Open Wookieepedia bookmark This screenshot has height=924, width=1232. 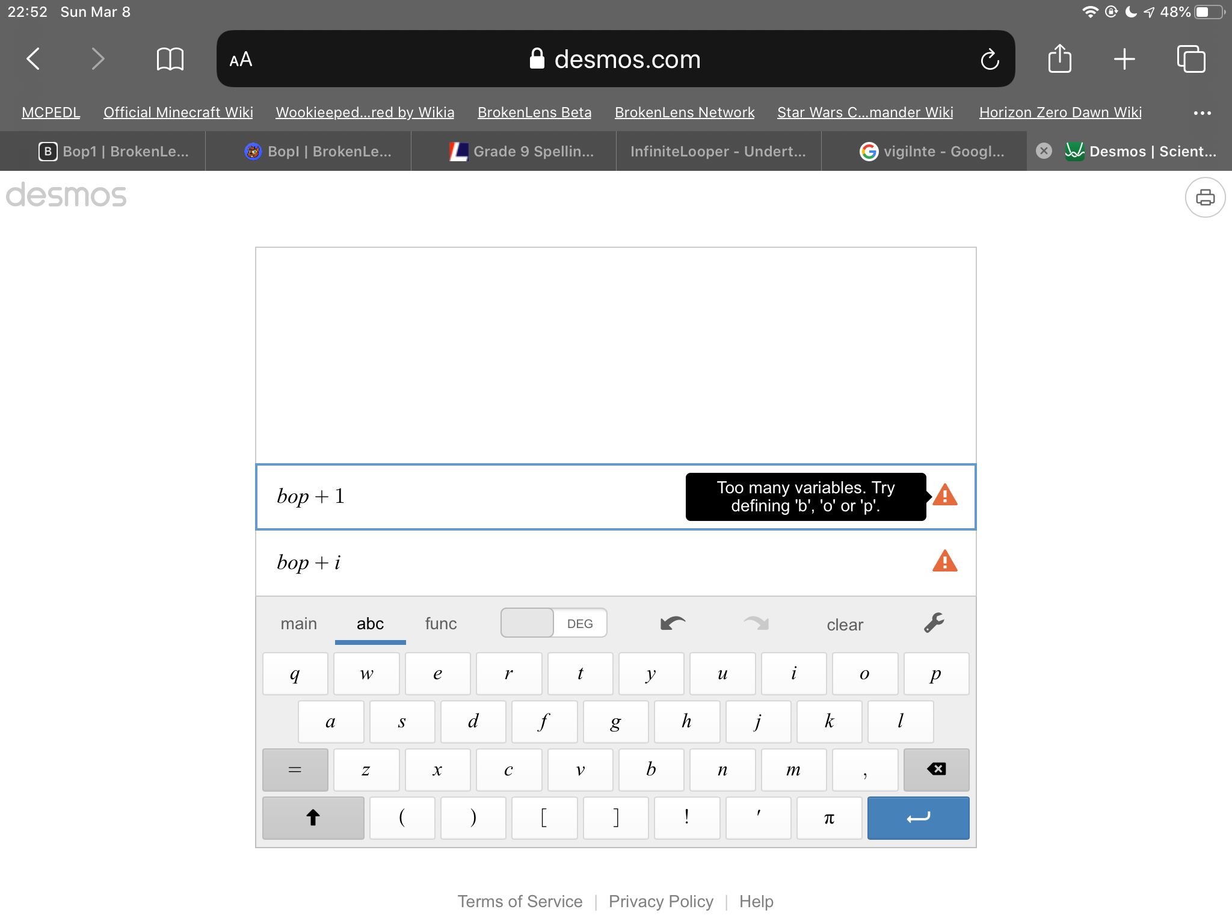click(x=365, y=112)
